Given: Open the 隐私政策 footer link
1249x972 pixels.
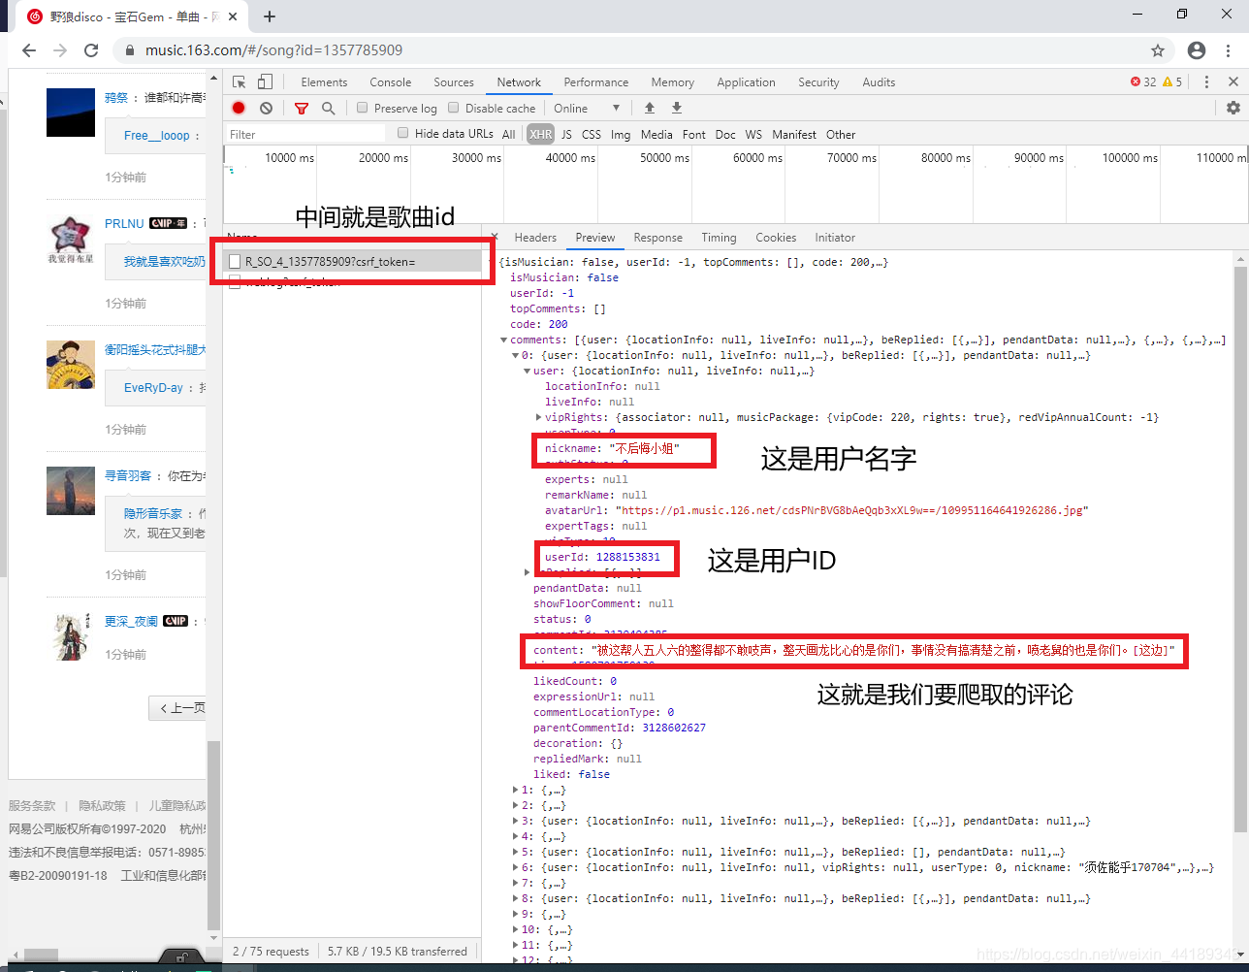Looking at the screenshot, I should pos(102,805).
